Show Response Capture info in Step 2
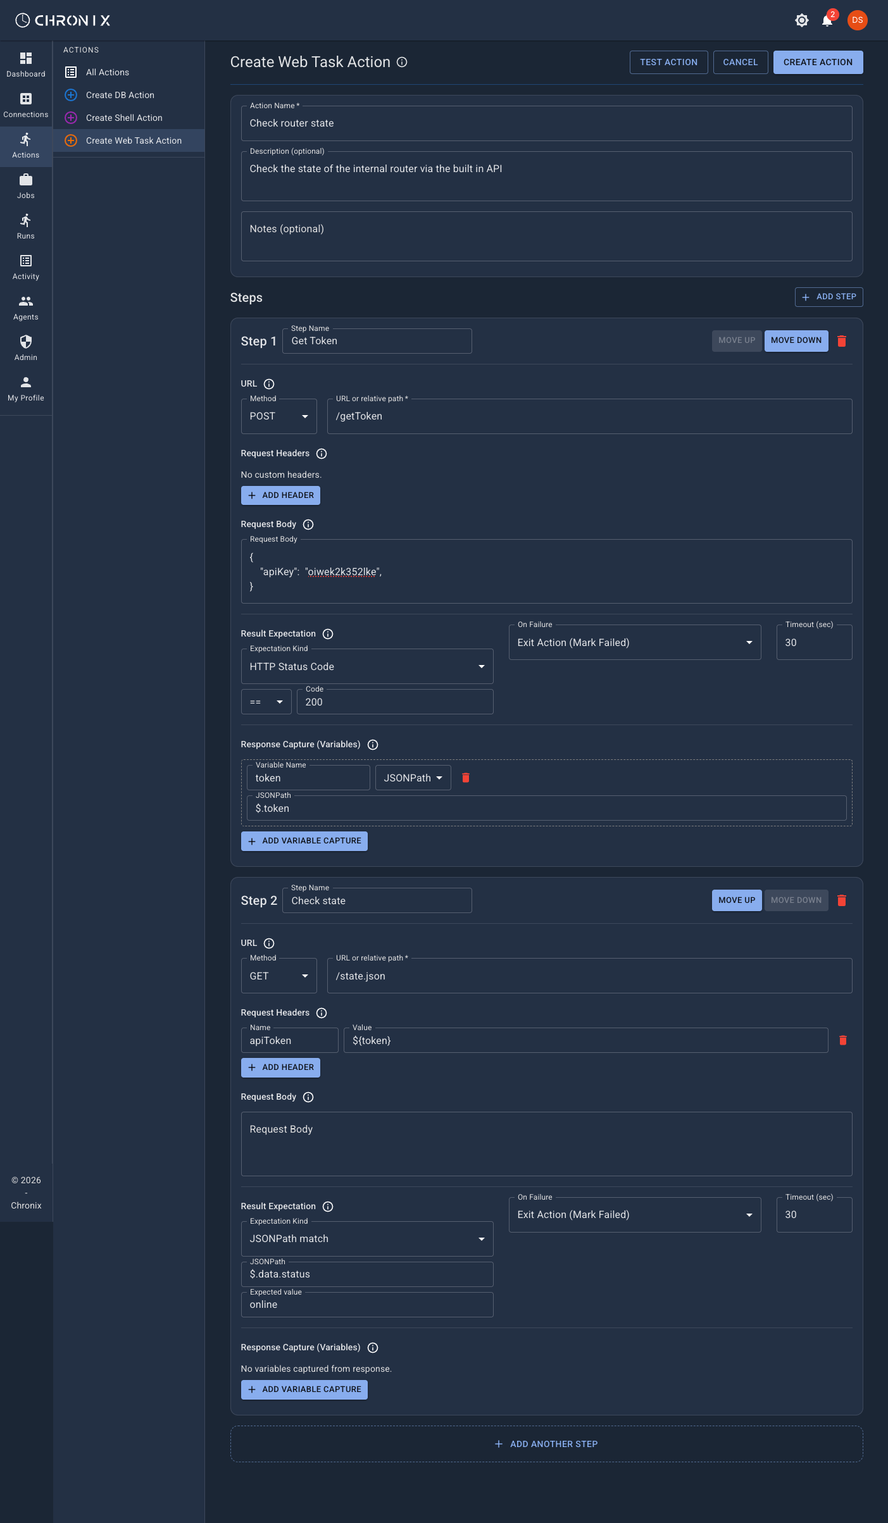The image size is (888, 1523). [x=373, y=1348]
